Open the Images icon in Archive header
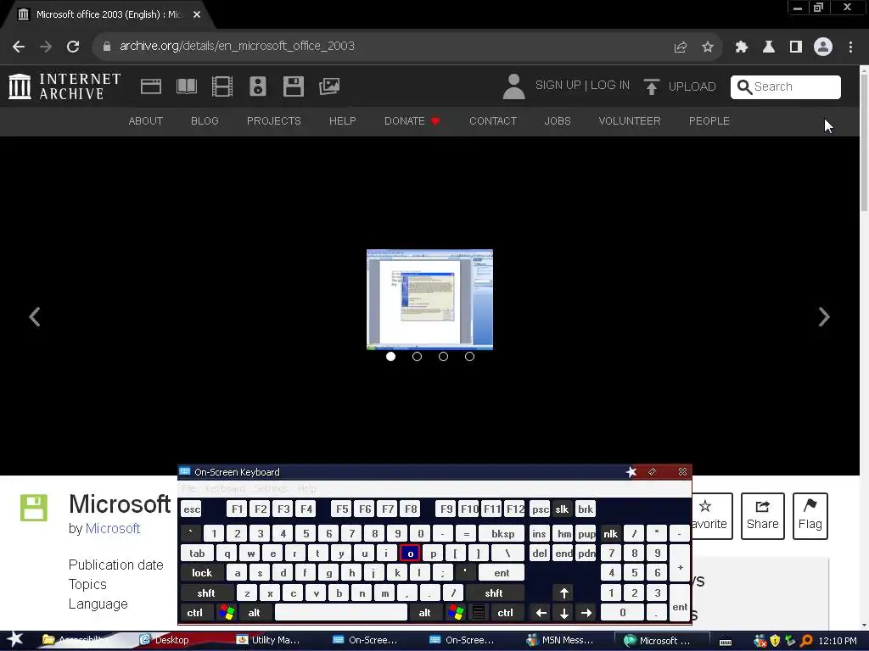 pos(329,86)
